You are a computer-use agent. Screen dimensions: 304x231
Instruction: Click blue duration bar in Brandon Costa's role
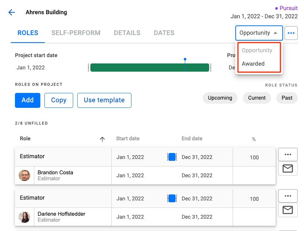click(172, 157)
